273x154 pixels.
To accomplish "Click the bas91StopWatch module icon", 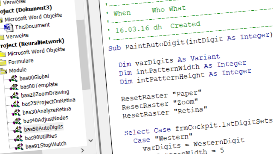I will [19, 147].
